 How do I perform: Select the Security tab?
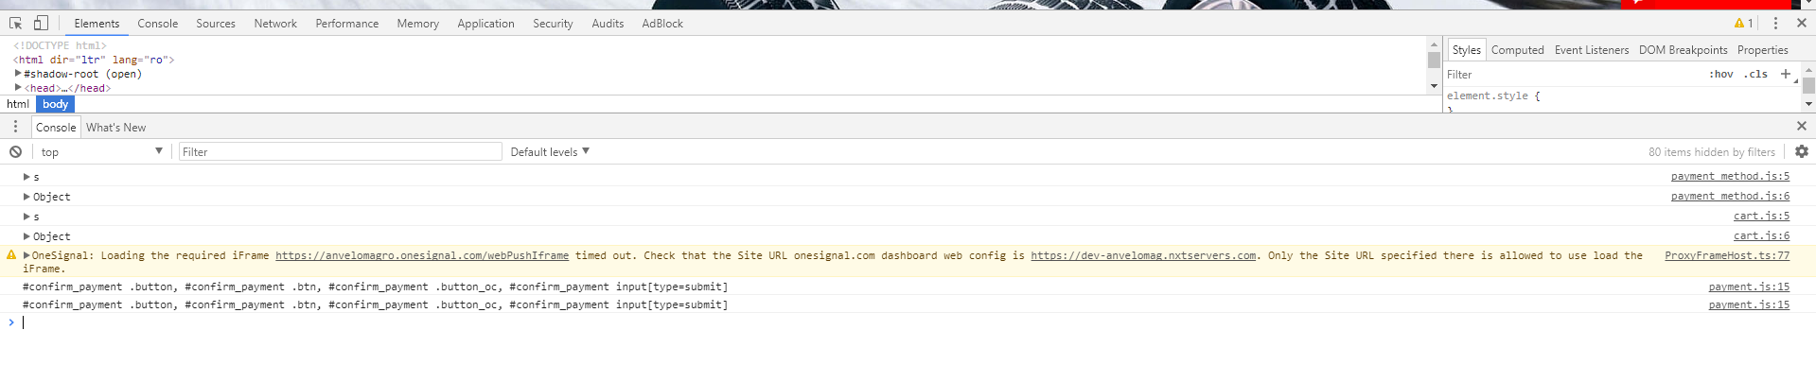click(553, 24)
